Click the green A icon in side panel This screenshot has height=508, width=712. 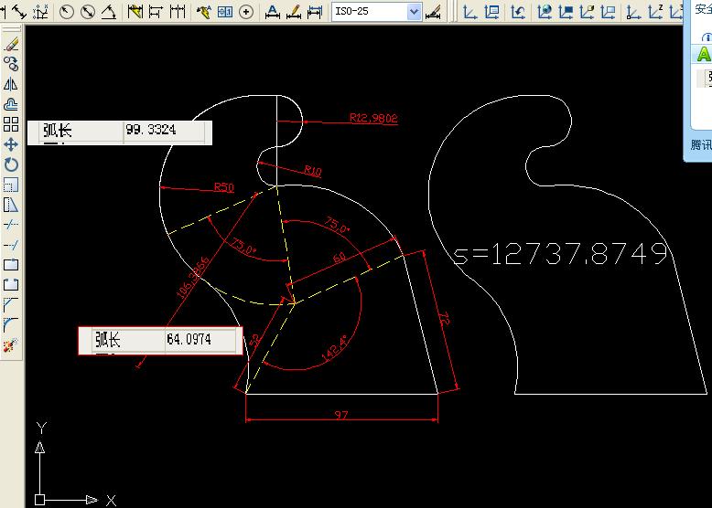coord(704,55)
